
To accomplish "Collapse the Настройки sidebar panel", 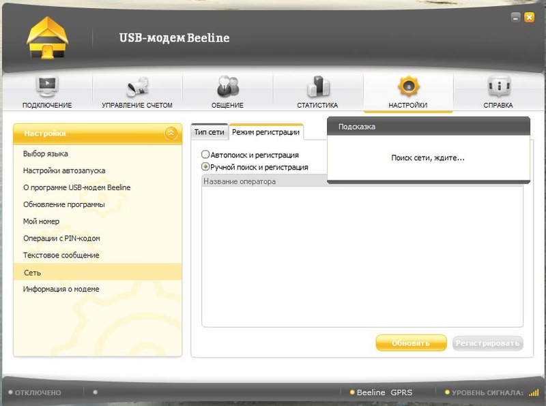I will click(x=171, y=133).
